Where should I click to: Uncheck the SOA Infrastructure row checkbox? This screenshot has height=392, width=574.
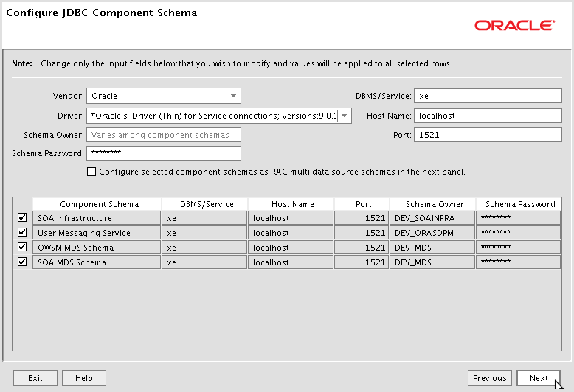pyautogui.click(x=22, y=217)
